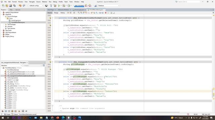Select FormLogin.java in Projects tree
Screen dimensions: 215x120
click(16, 20)
